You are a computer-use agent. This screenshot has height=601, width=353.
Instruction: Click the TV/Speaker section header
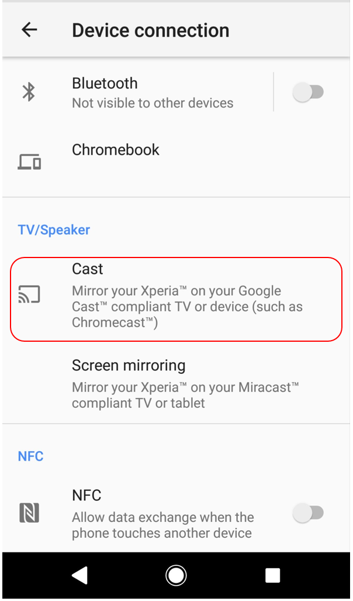[54, 230]
